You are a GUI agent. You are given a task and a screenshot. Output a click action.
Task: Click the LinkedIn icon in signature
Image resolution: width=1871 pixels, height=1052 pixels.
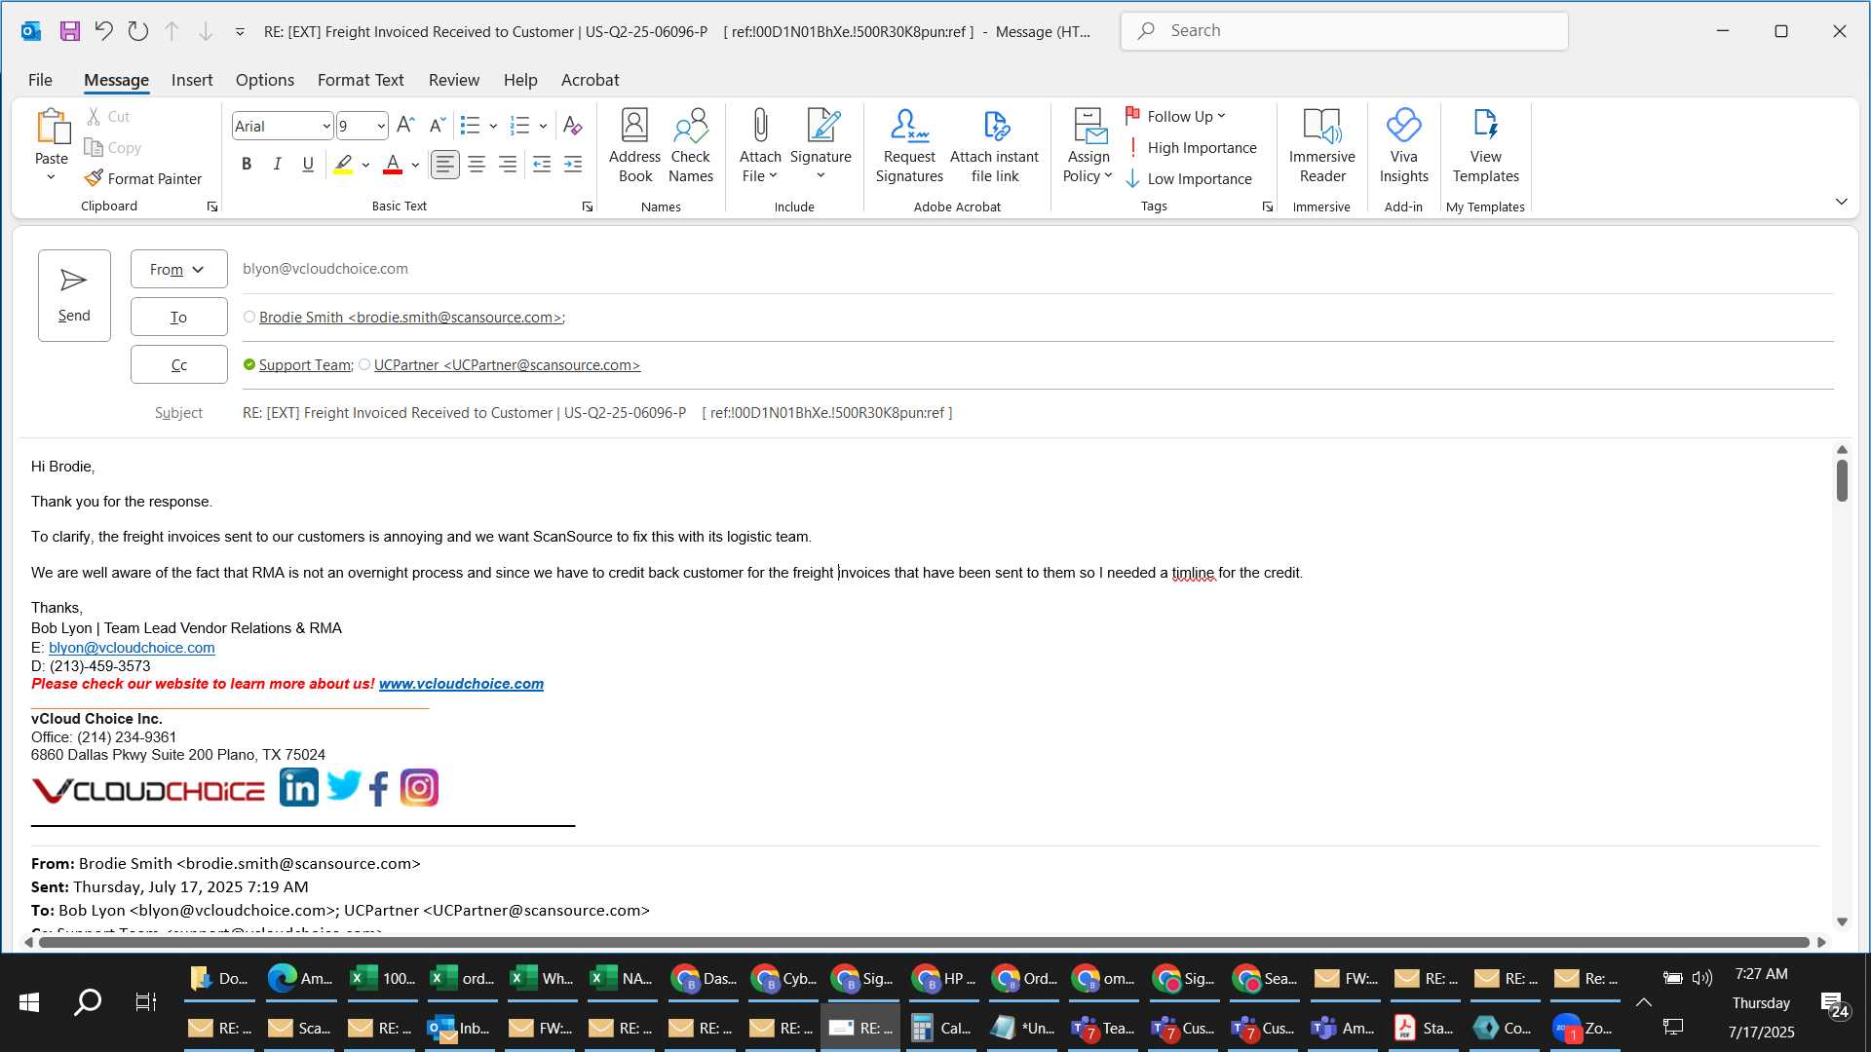298,787
